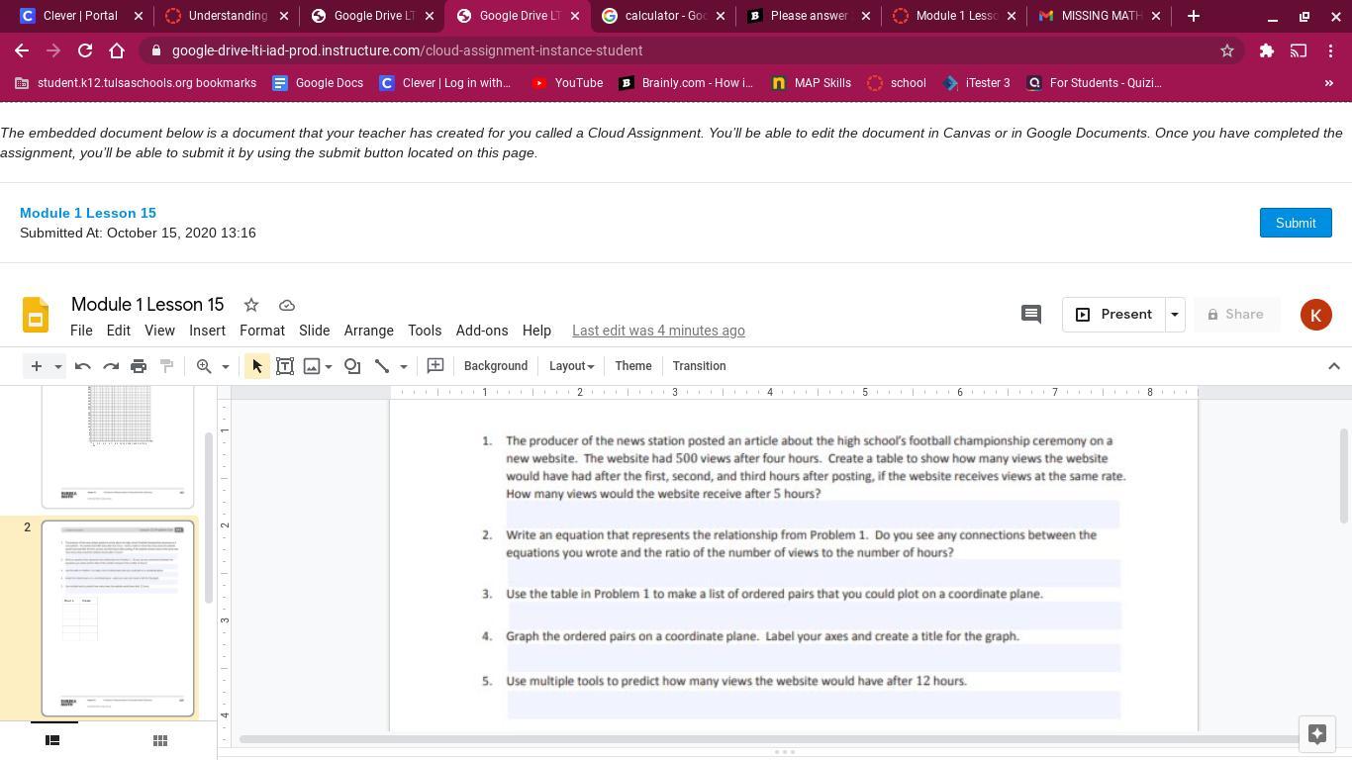This screenshot has width=1352, height=760.
Task: Open the new slide layout dropdown arrow
Action: 57,366
